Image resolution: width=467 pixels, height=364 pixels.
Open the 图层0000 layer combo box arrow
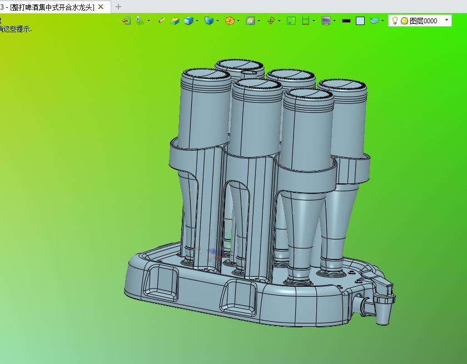[446, 20]
